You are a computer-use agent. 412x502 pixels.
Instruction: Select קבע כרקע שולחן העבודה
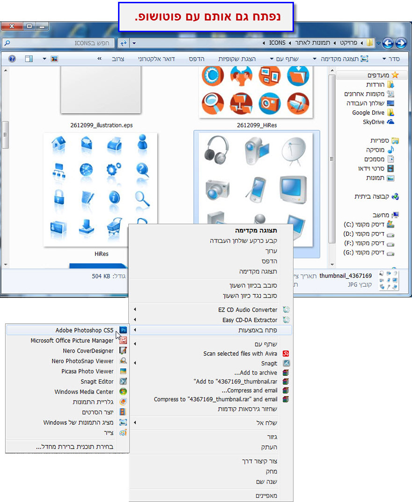(x=211, y=240)
